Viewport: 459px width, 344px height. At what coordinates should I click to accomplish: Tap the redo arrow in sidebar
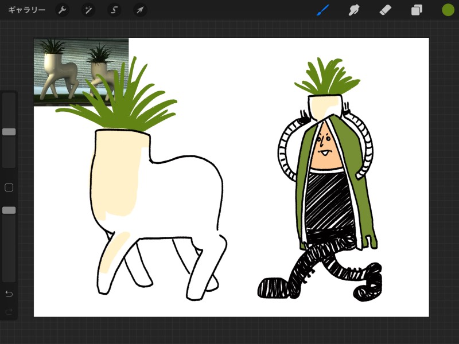coord(9,311)
